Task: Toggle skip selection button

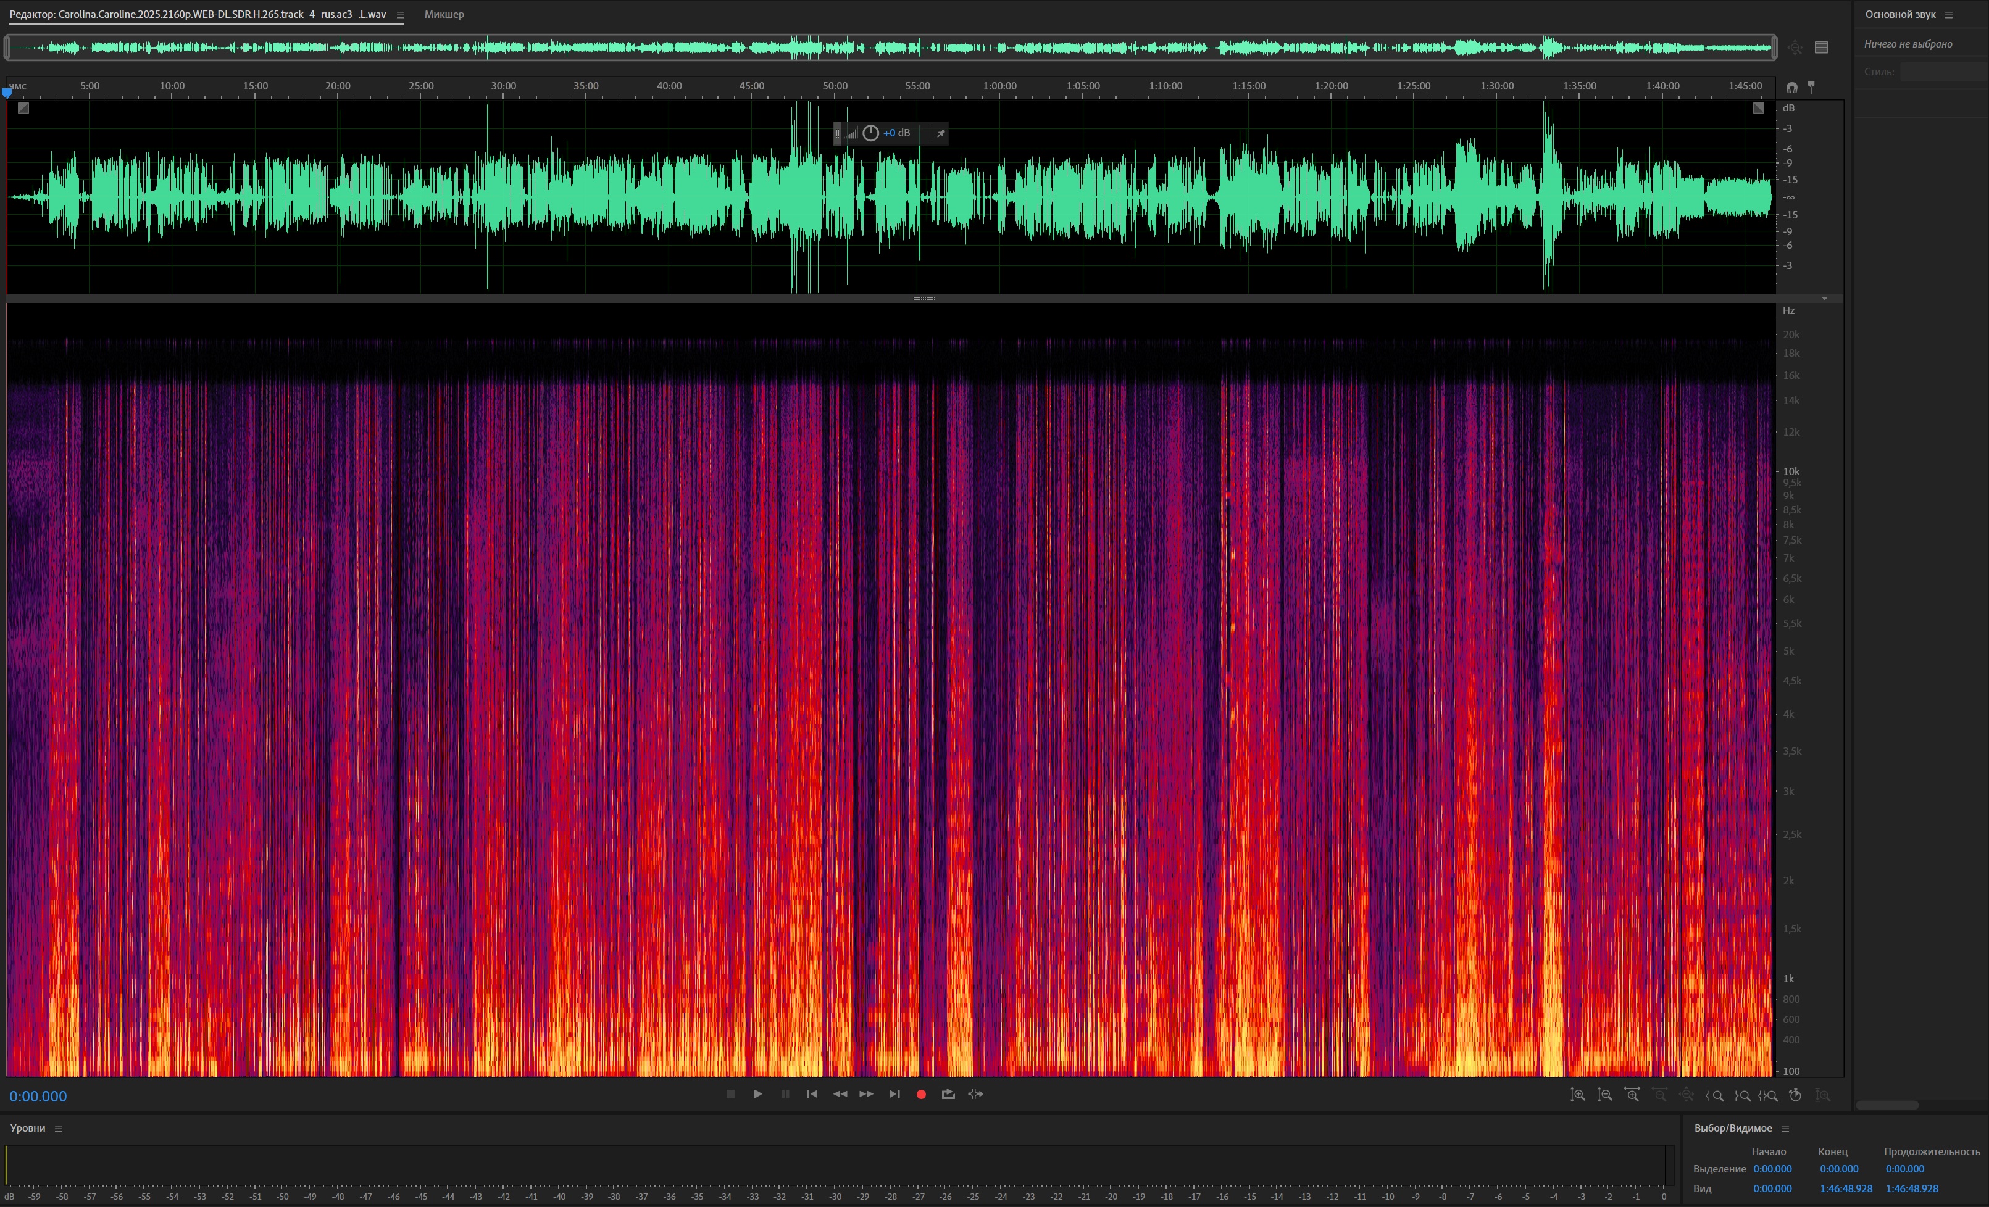Action: tap(975, 1094)
